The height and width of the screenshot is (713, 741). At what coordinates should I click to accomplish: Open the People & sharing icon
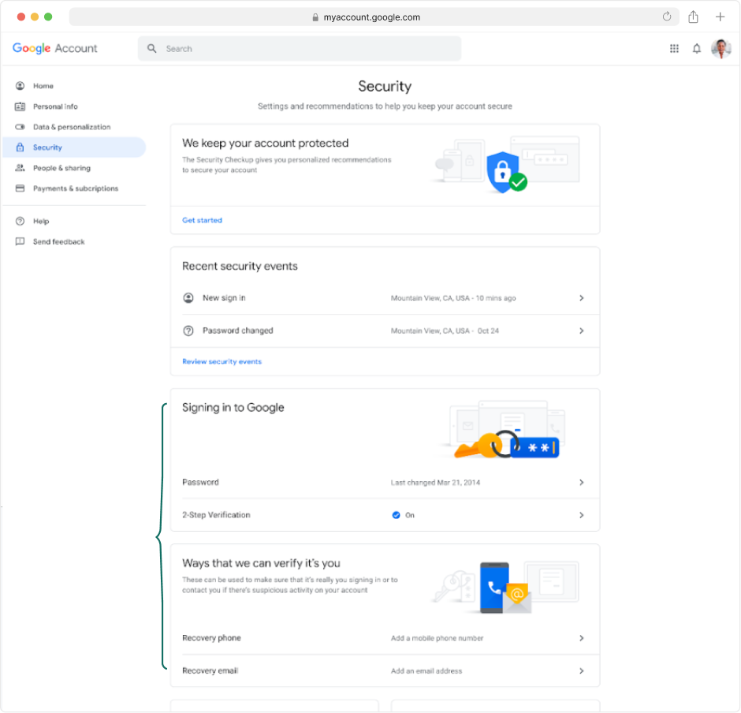click(20, 168)
